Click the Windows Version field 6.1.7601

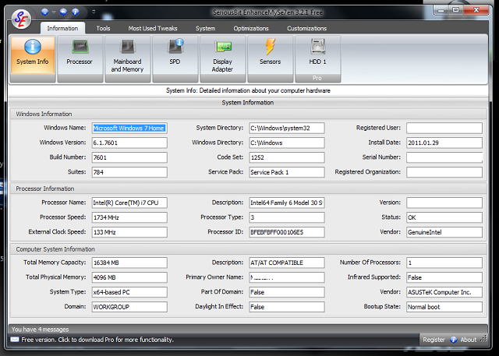tap(129, 143)
